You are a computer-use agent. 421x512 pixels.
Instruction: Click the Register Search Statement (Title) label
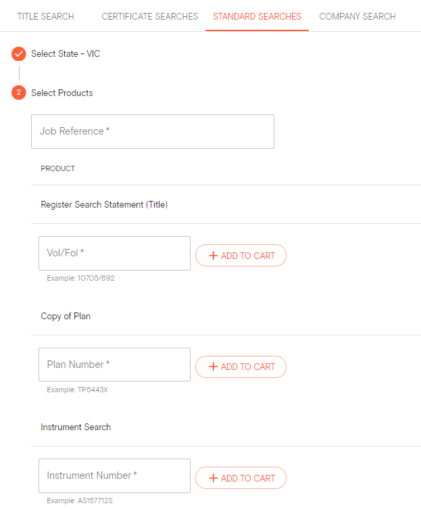coord(104,204)
